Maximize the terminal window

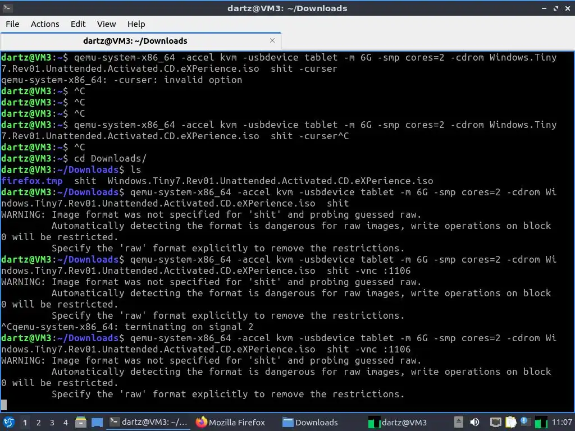[556, 8]
